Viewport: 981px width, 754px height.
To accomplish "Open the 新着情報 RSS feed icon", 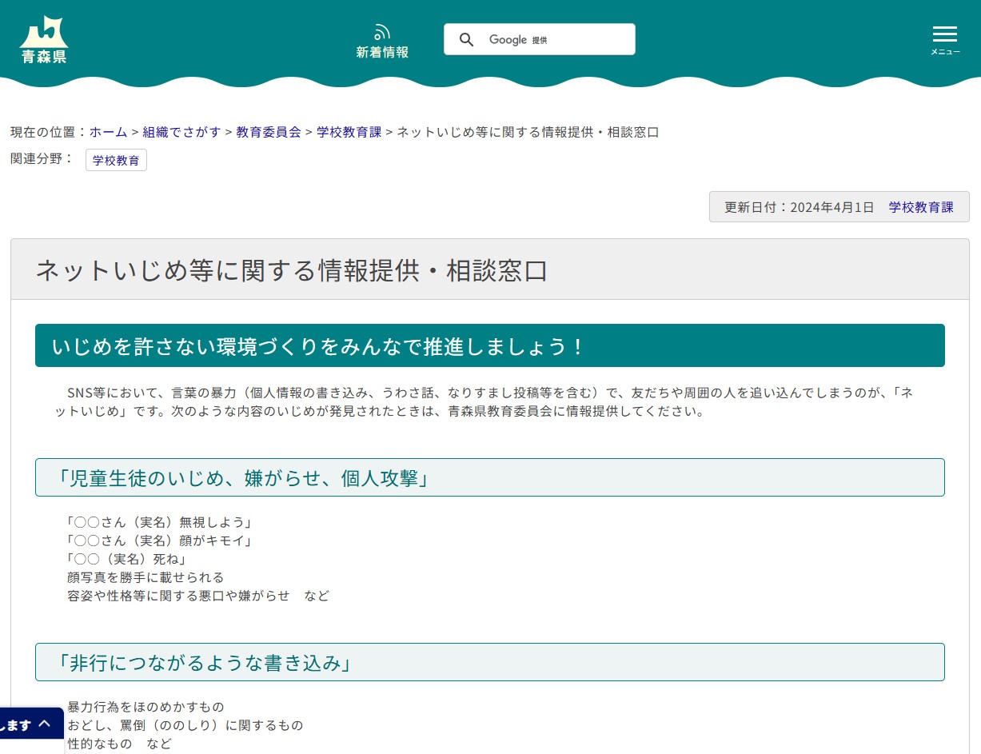I will pos(381,32).
